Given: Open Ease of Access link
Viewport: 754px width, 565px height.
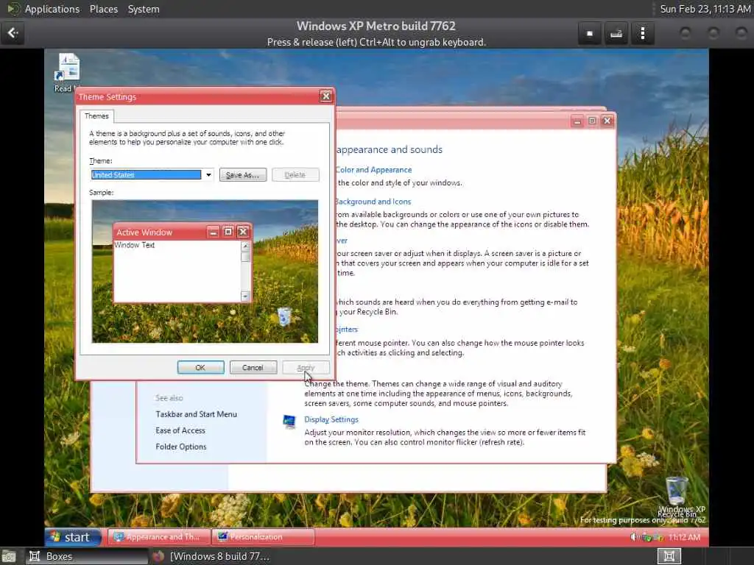Looking at the screenshot, I should click(x=180, y=430).
